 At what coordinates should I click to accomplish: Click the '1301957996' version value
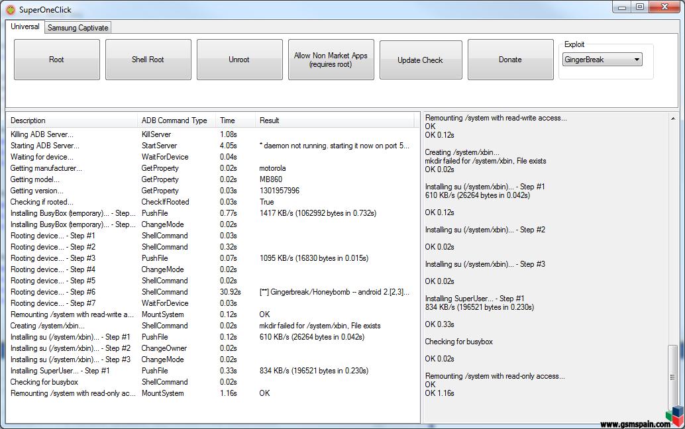point(280,191)
